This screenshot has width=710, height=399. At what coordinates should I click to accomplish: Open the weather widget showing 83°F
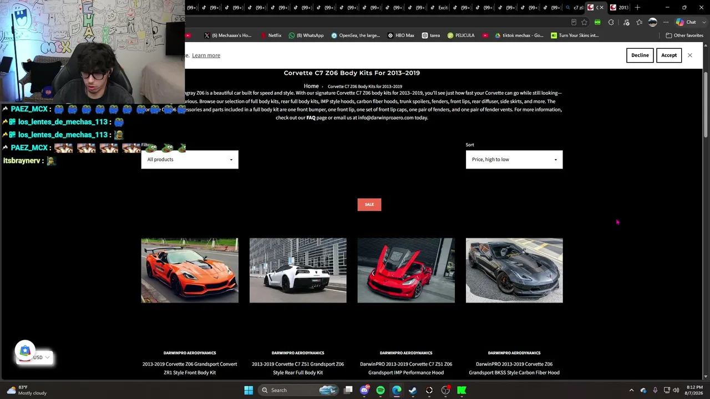27,390
